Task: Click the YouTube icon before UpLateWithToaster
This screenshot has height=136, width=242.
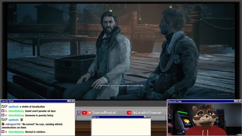Action: 129,113
